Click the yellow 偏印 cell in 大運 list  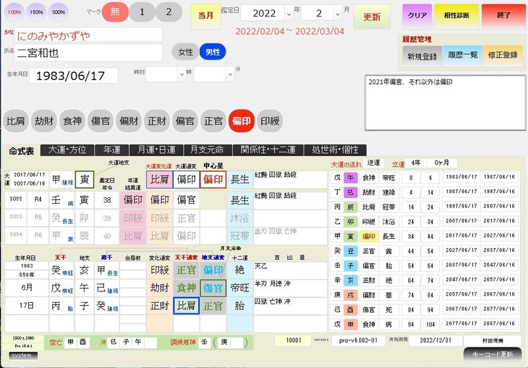click(x=369, y=237)
